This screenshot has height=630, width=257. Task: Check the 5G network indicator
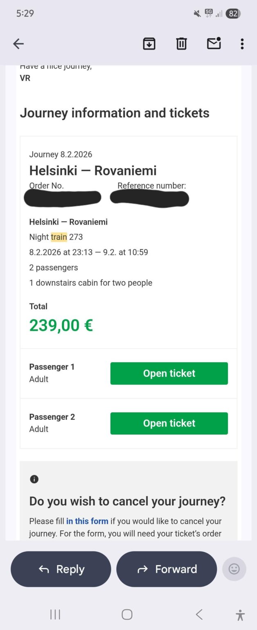(x=208, y=14)
